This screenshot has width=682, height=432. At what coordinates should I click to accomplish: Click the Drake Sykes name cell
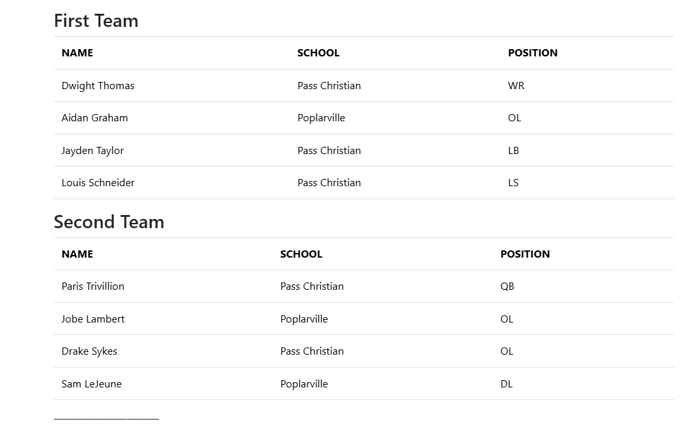tap(89, 351)
